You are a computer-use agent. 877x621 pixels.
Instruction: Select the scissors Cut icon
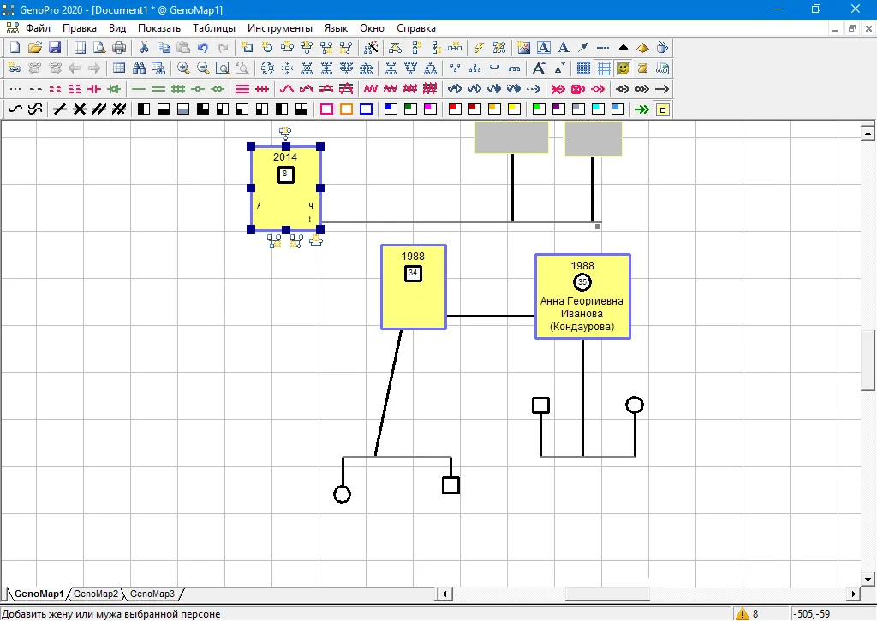pos(144,48)
